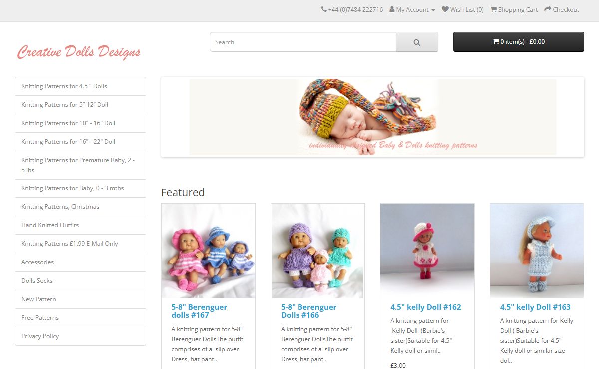The image size is (599, 369).
Task: Open 4.5" kelly Doll #162 title link
Action: [x=426, y=307]
